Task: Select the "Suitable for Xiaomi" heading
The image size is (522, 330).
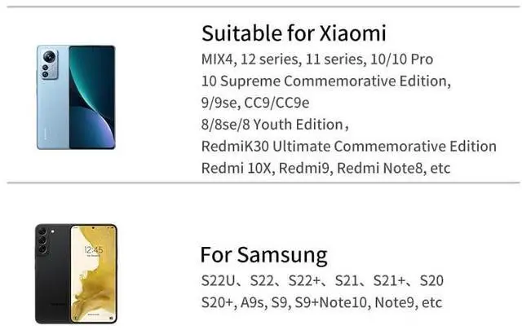Action: [x=294, y=33]
